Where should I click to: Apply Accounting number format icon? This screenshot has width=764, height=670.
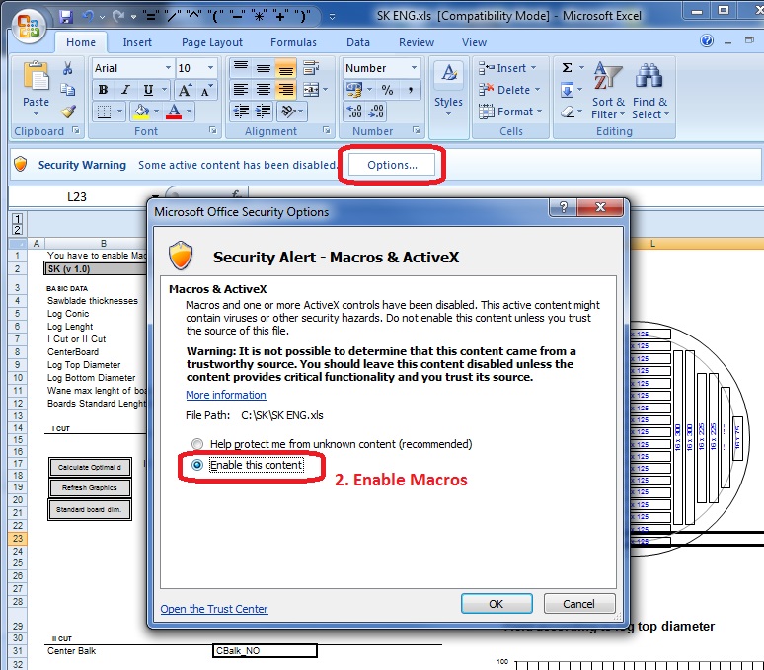[354, 90]
